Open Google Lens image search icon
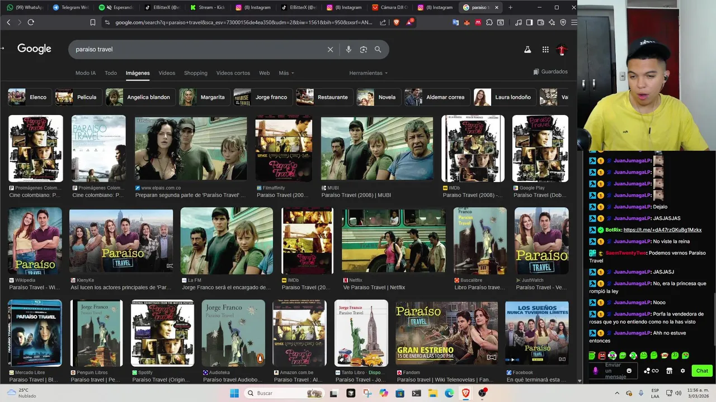 coord(364,49)
